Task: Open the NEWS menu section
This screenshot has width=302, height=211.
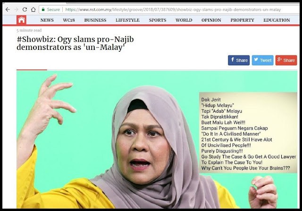Action: [x=47, y=20]
